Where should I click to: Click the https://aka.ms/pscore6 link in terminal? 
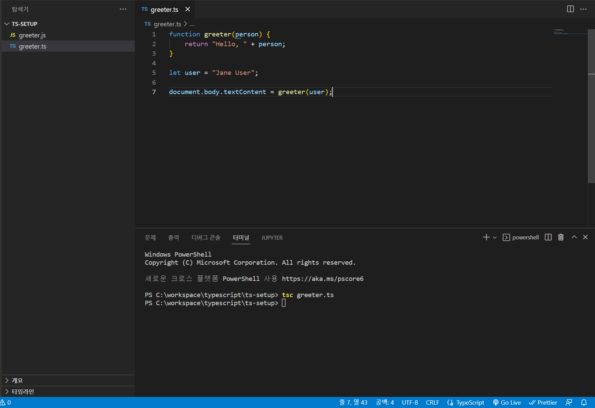tap(323, 279)
